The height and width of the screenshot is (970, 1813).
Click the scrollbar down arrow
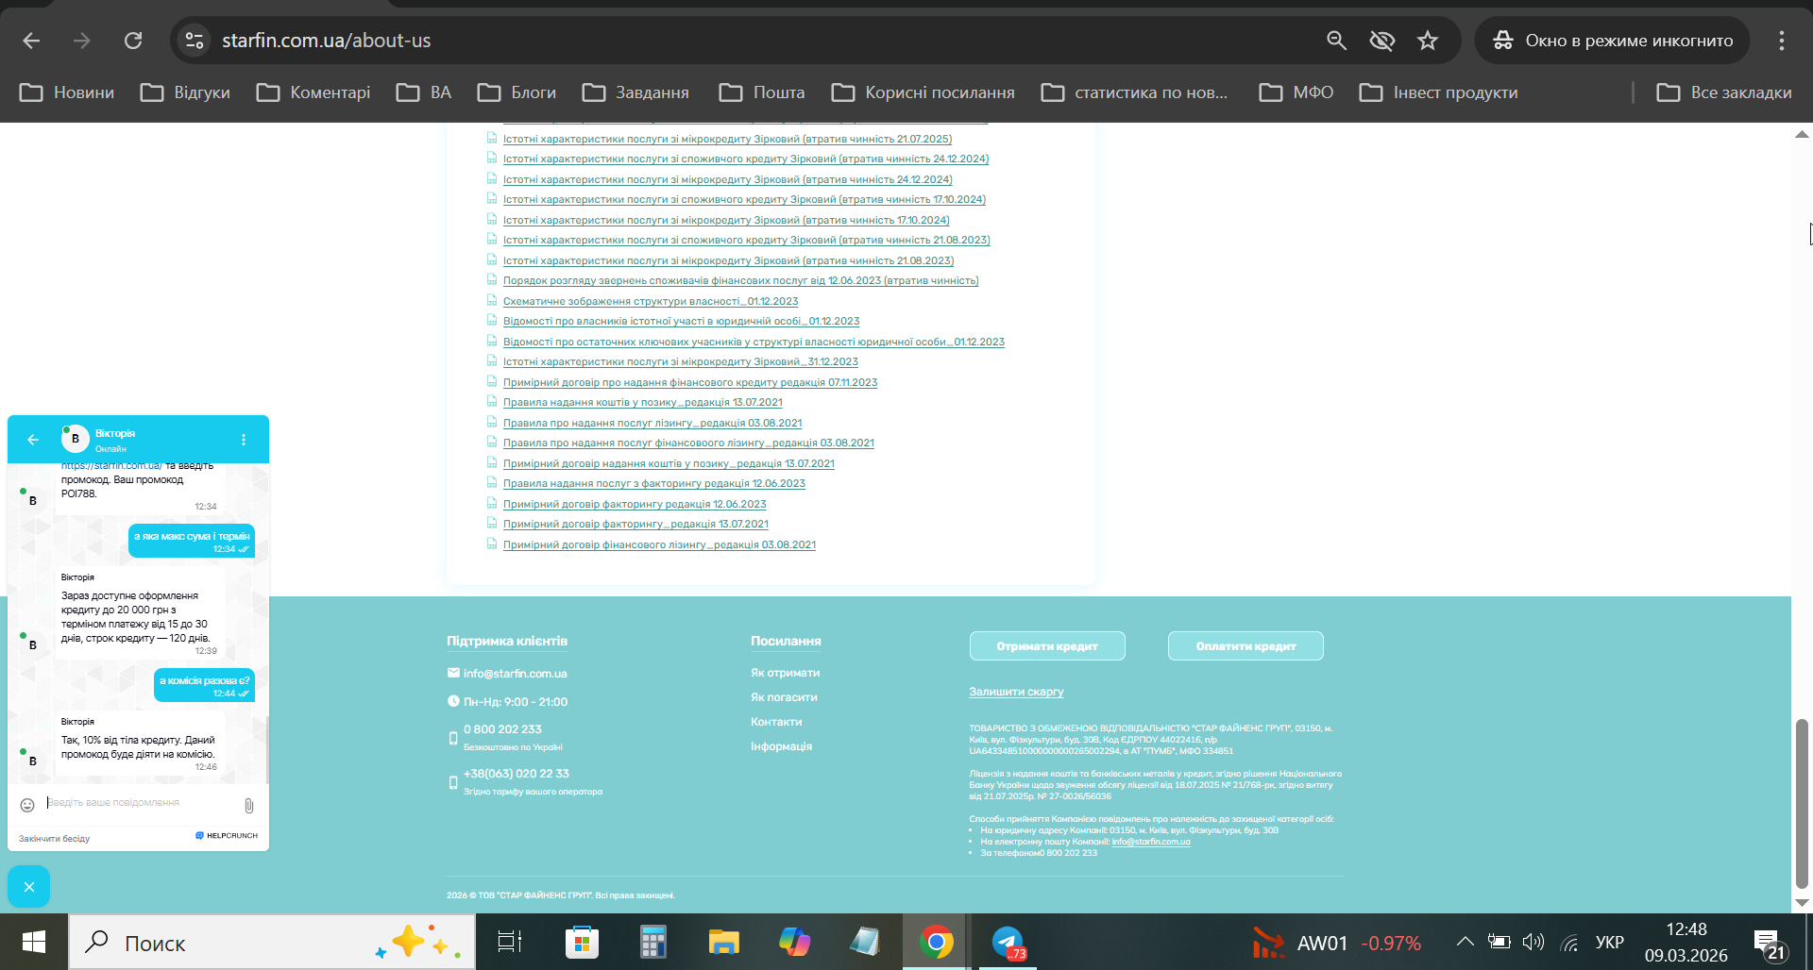tap(1802, 903)
